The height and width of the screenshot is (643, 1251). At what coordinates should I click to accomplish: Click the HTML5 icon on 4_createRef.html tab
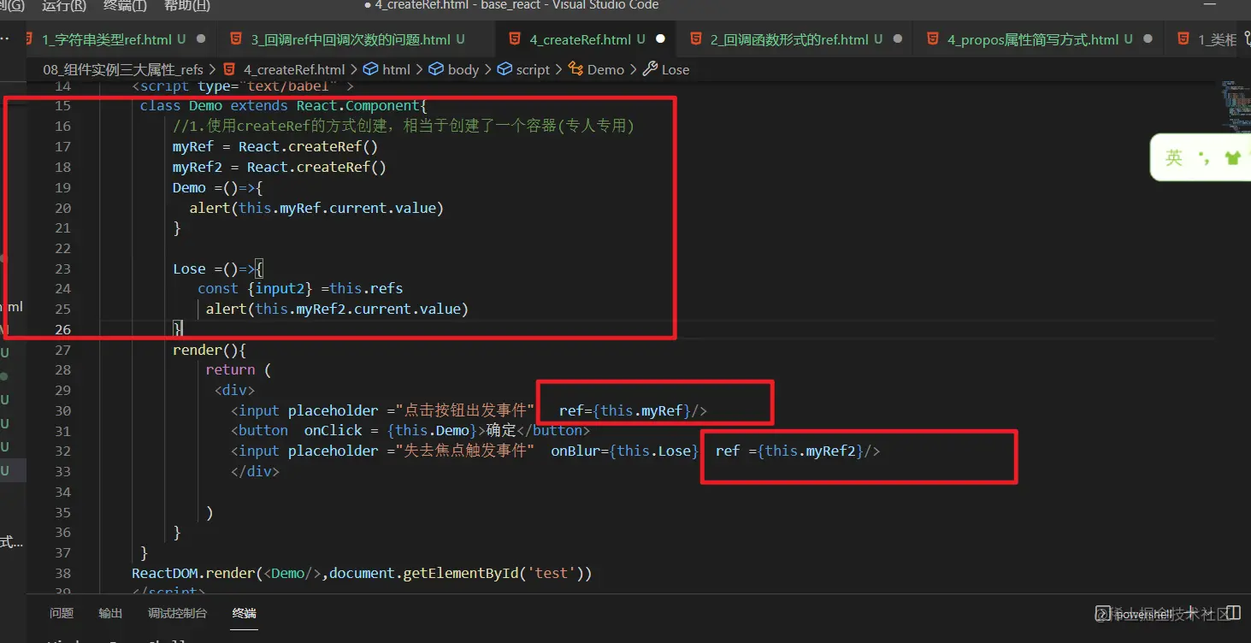515,39
